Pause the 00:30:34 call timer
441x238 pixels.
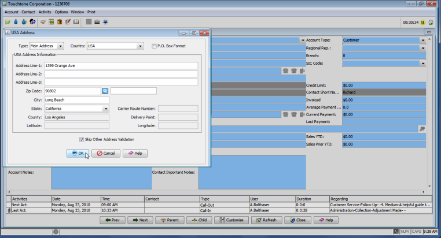tap(422, 22)
